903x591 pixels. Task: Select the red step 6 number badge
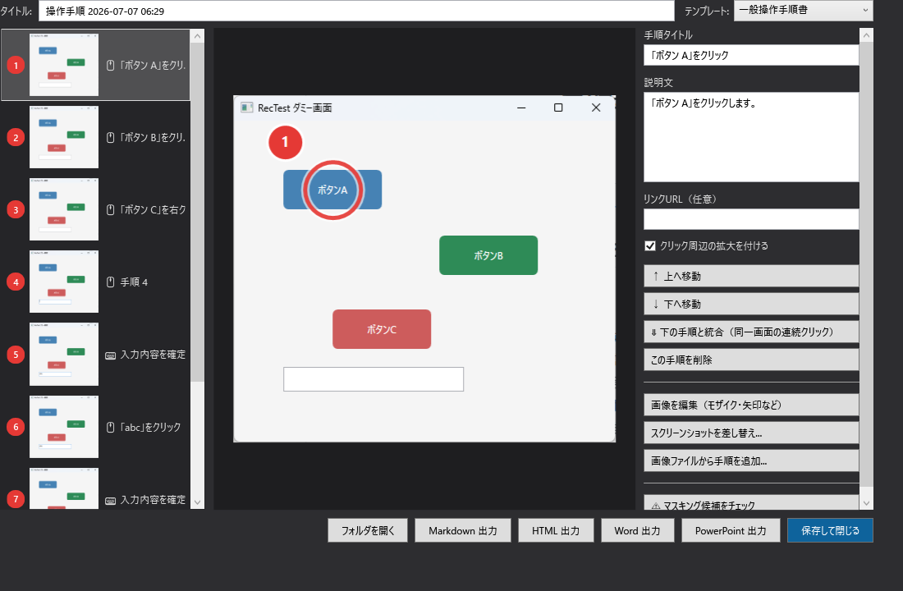pyautogui.click(x=16, y=428)
